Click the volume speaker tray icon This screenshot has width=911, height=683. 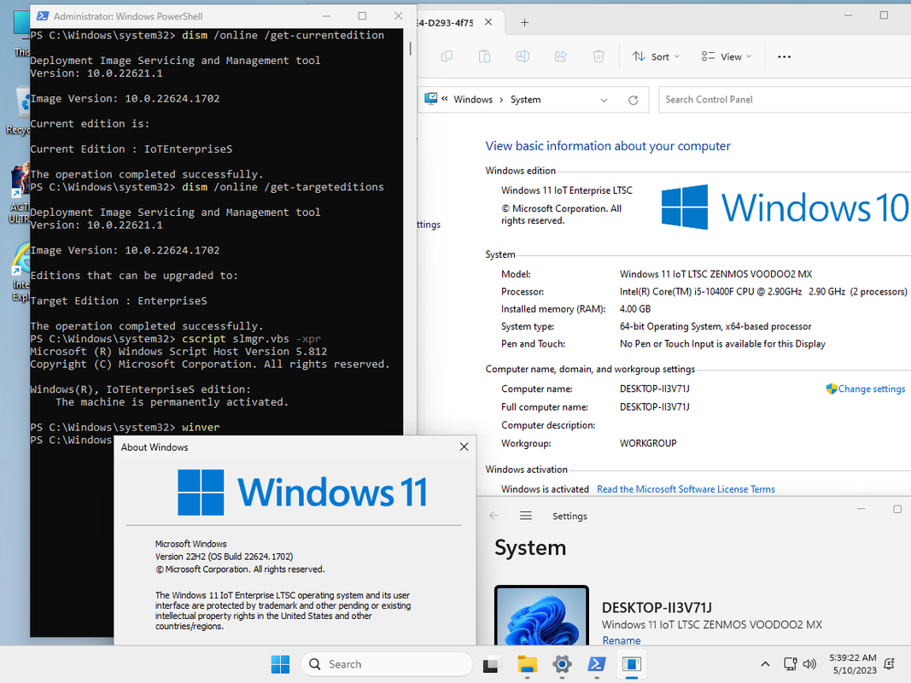click(809, 664)
